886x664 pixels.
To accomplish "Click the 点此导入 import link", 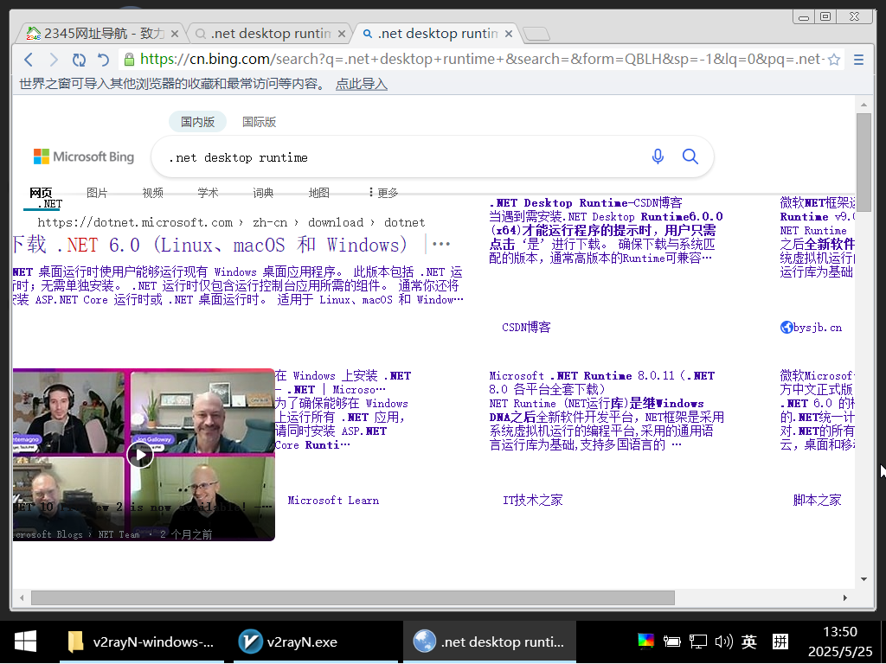I will [361, 84].
